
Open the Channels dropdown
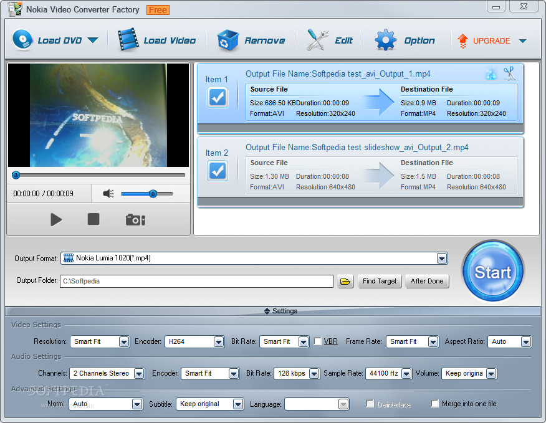click(x=139, y=374)
